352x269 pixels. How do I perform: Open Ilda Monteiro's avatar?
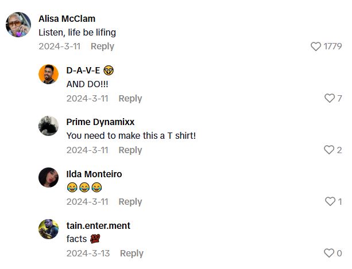tap(48, 177)
